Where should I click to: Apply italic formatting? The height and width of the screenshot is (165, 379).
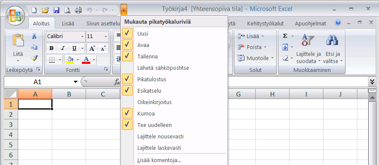[63, 48]
